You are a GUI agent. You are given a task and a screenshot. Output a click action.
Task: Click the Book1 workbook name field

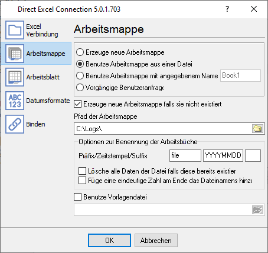tap(240, 75)
